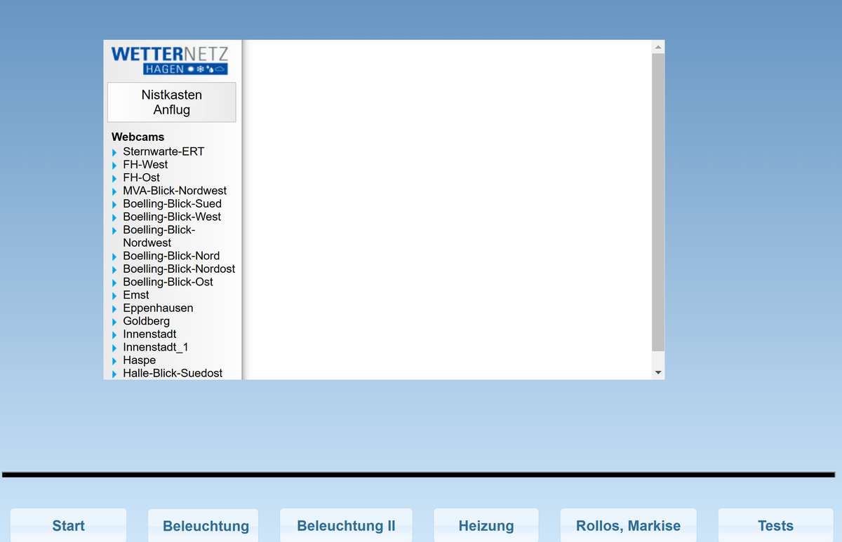Open Boelling-Blick-Nord webcam

click(x=171, y=256)
